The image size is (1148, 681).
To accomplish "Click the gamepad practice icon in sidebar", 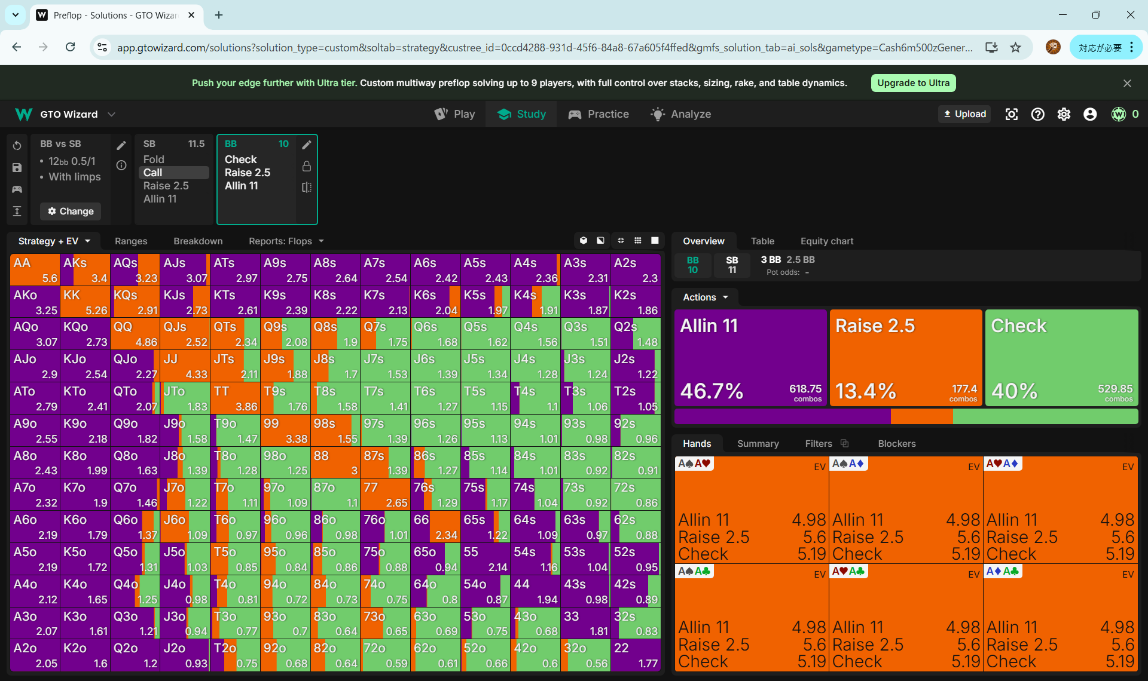I will (x=17, y=189).
